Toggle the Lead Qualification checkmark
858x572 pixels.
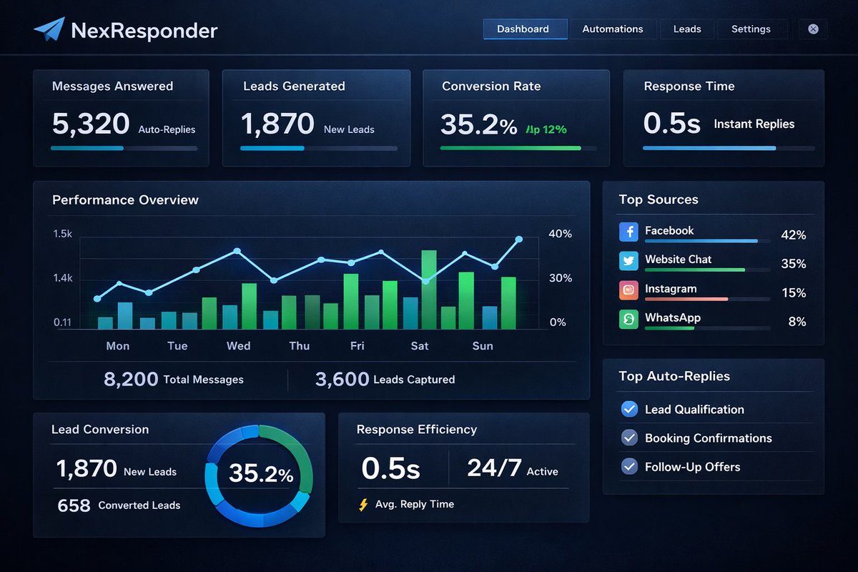tap(629, 409)
